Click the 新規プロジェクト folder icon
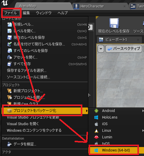 pyautogui.click(x=10, y=91)
